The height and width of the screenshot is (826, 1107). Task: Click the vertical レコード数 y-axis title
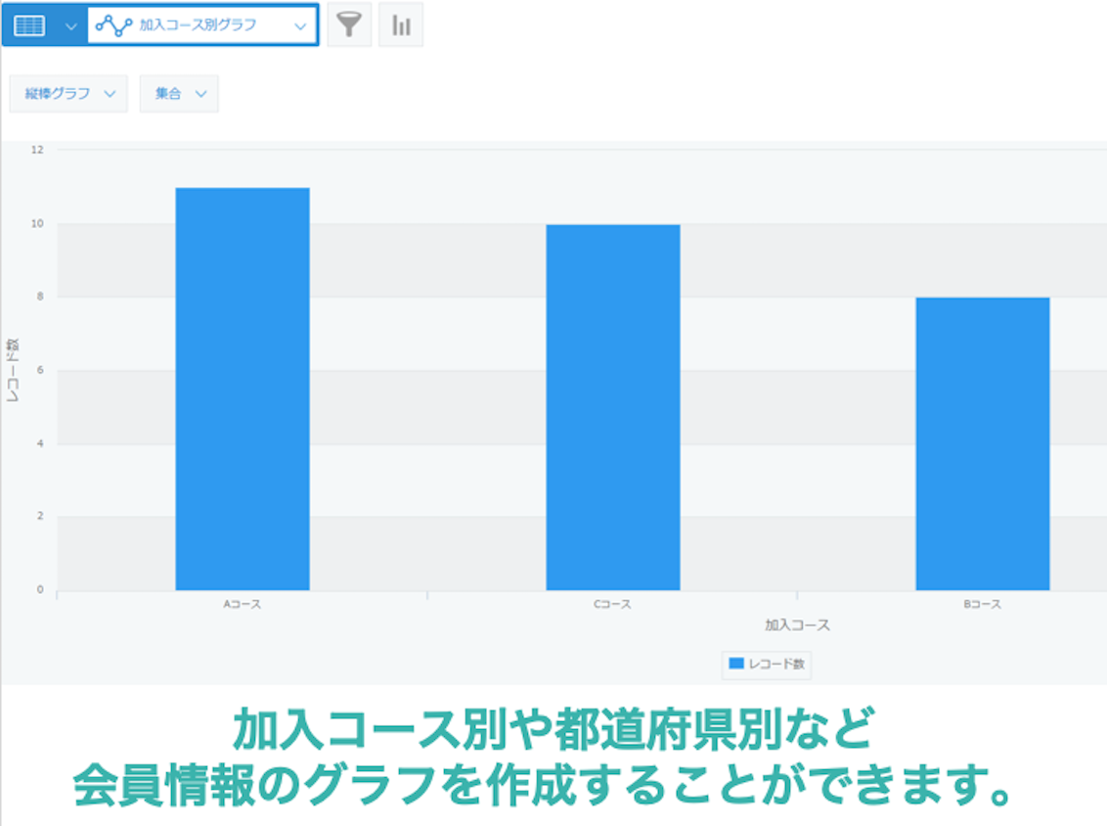13,372
